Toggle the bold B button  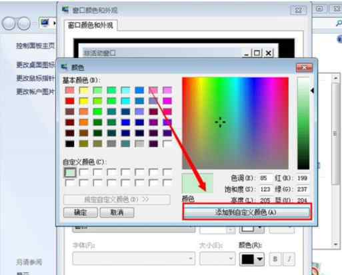275,259
